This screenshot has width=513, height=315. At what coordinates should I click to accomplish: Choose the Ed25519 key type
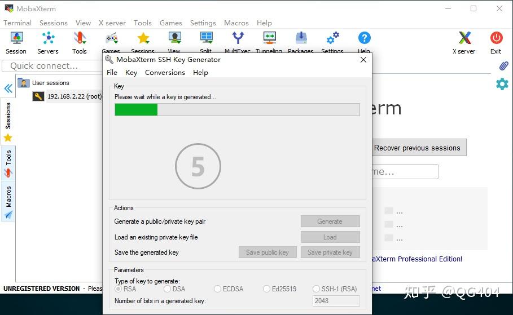(x=267, y=289)
